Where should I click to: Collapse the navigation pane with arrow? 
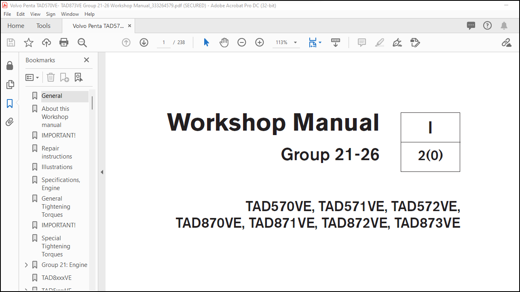(x=102, y=172)
